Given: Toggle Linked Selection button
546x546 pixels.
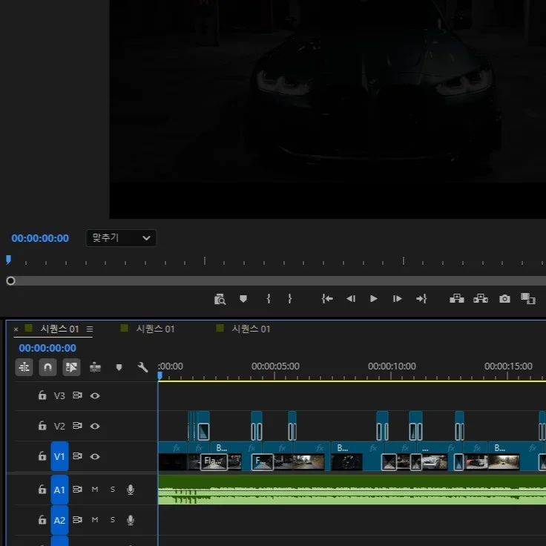Looking at the screenshot, I should tap(71, 367).
